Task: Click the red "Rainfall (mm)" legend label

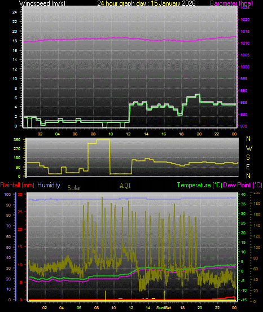Action: coord(17,185)
